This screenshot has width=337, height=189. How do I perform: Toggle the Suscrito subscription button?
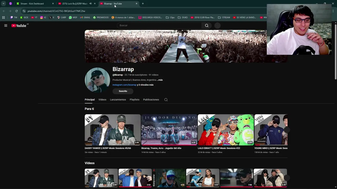click(123, 91)
